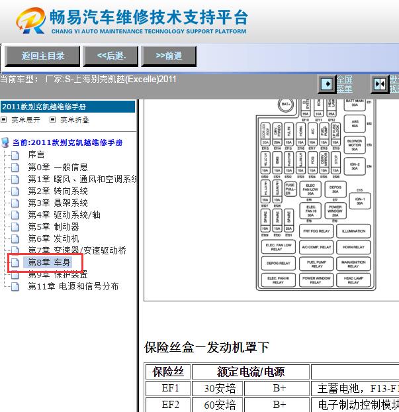This screenshot has height=412, width=399.
Task: Select the 30安培 rating cell
Action: 218,388
